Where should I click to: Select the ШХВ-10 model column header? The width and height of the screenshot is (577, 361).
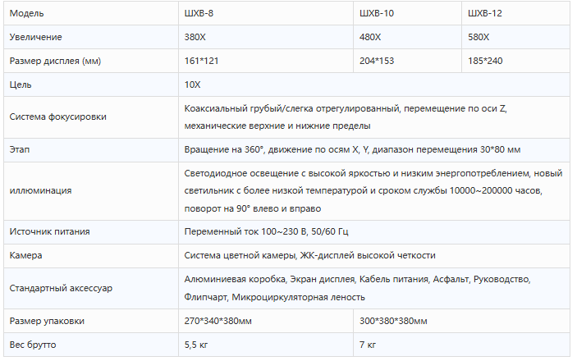407,13
